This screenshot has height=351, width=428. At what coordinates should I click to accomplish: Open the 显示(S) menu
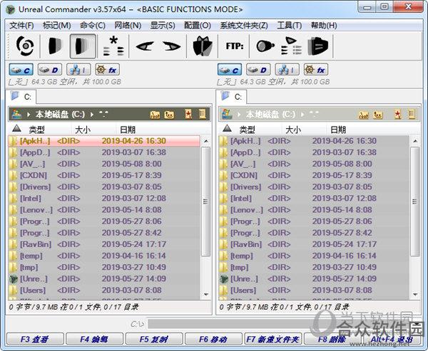tap(163, 26)
